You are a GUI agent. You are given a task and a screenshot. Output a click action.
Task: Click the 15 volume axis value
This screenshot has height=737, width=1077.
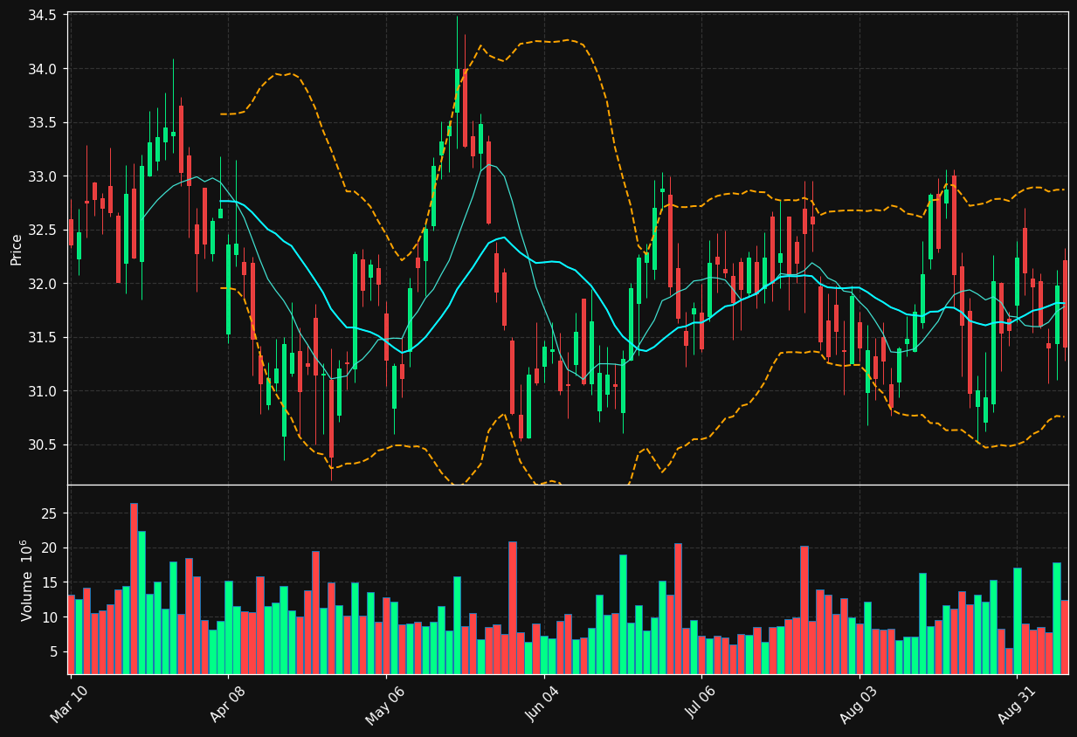pos(49,582)
